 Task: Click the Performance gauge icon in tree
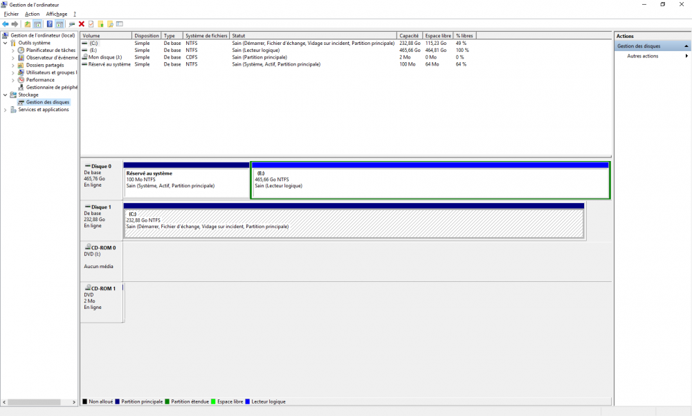coord(21,79)
